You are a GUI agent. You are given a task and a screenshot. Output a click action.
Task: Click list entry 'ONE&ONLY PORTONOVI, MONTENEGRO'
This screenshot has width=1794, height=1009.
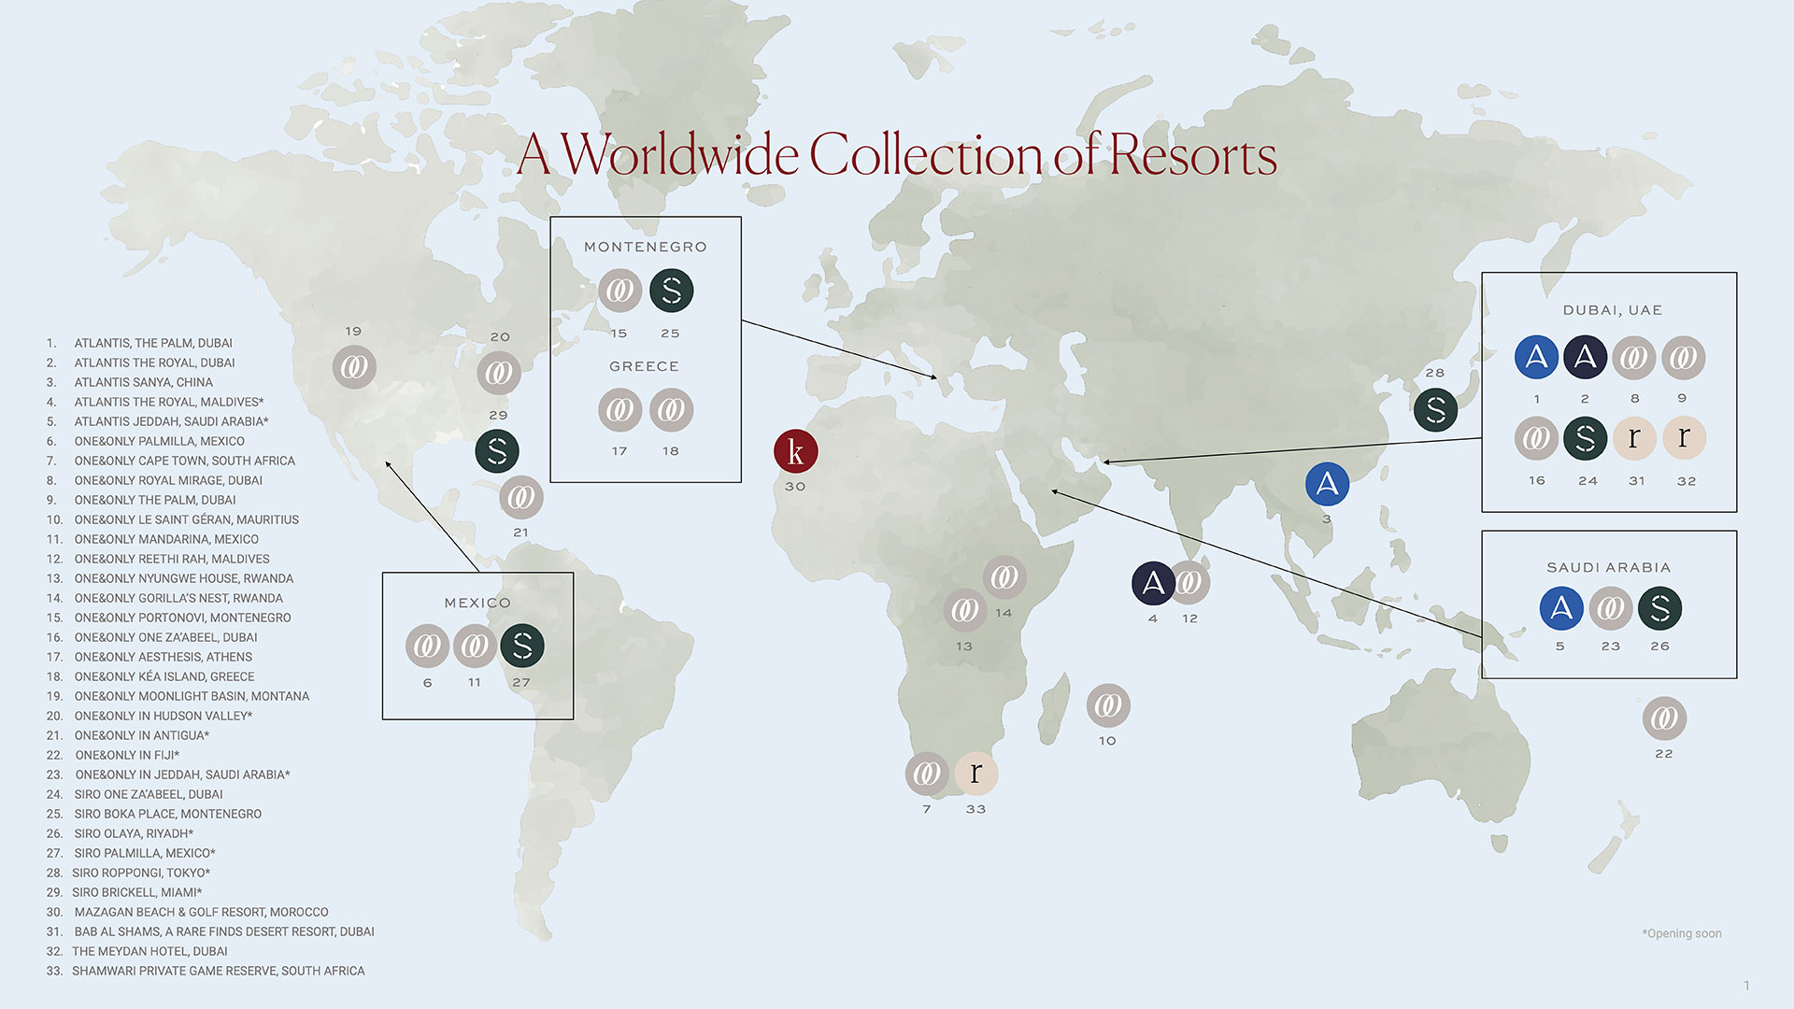pyautogui.click(x=182, y=618)
